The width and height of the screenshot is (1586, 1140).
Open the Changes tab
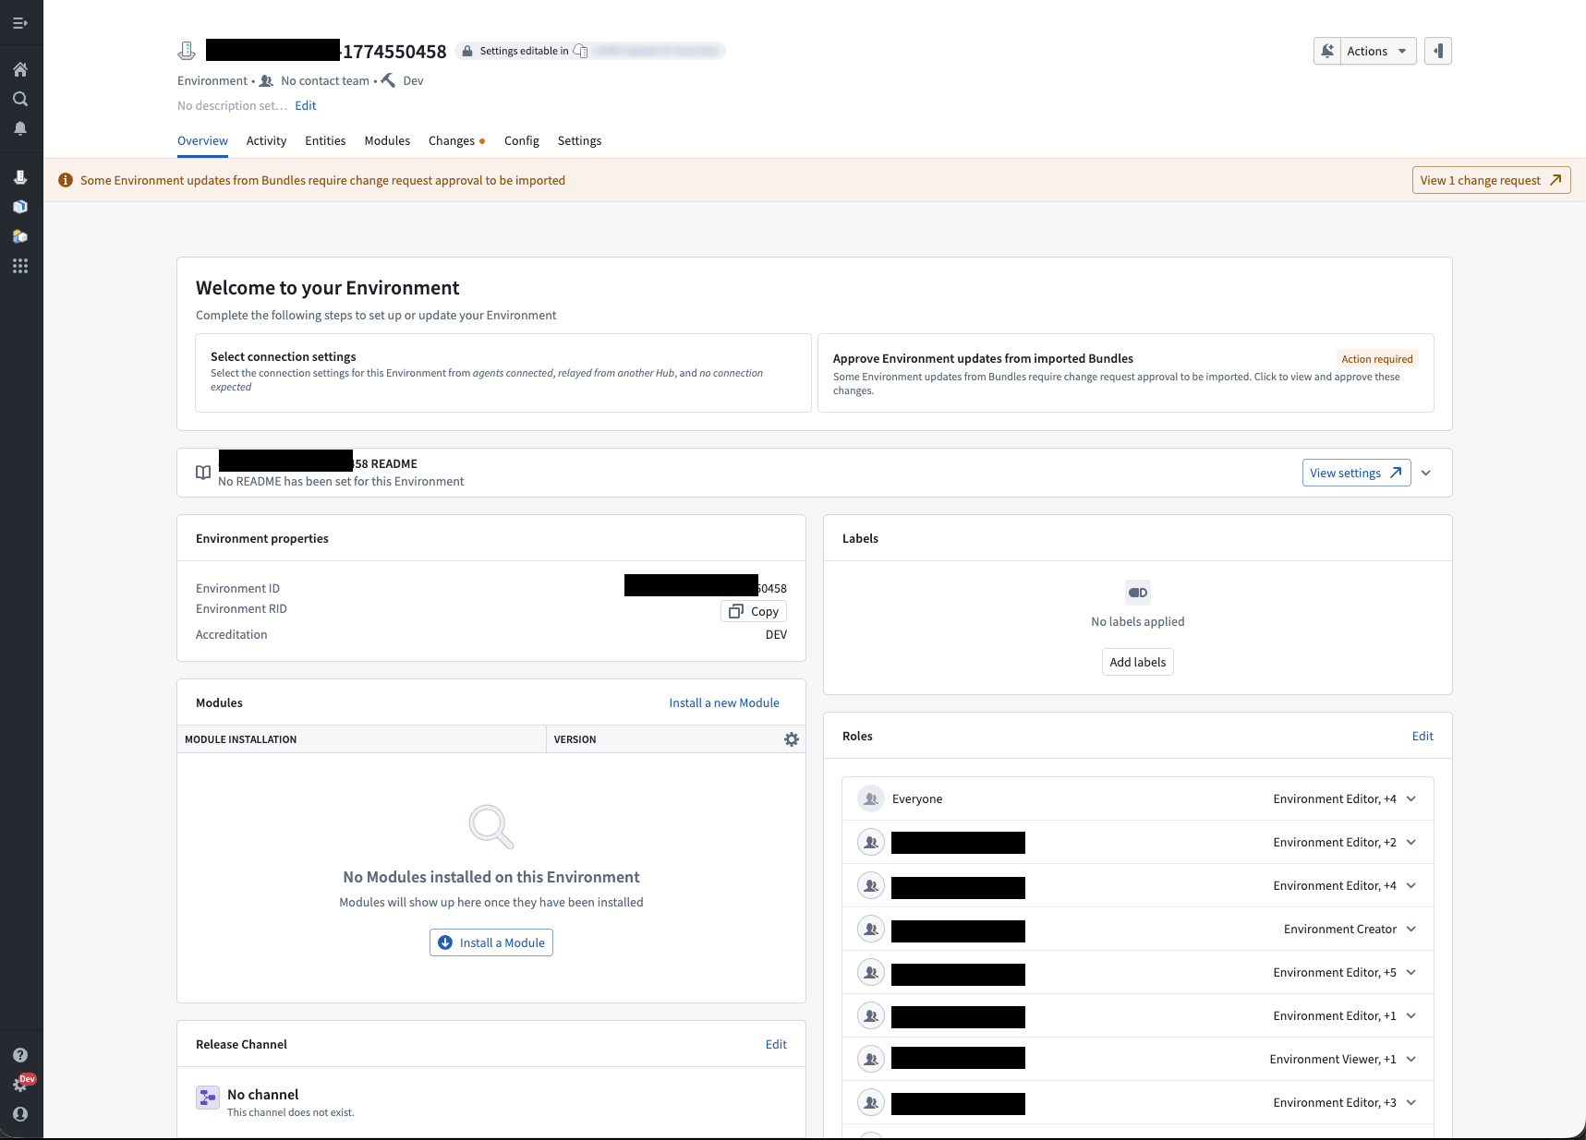[x=456, y=140]
